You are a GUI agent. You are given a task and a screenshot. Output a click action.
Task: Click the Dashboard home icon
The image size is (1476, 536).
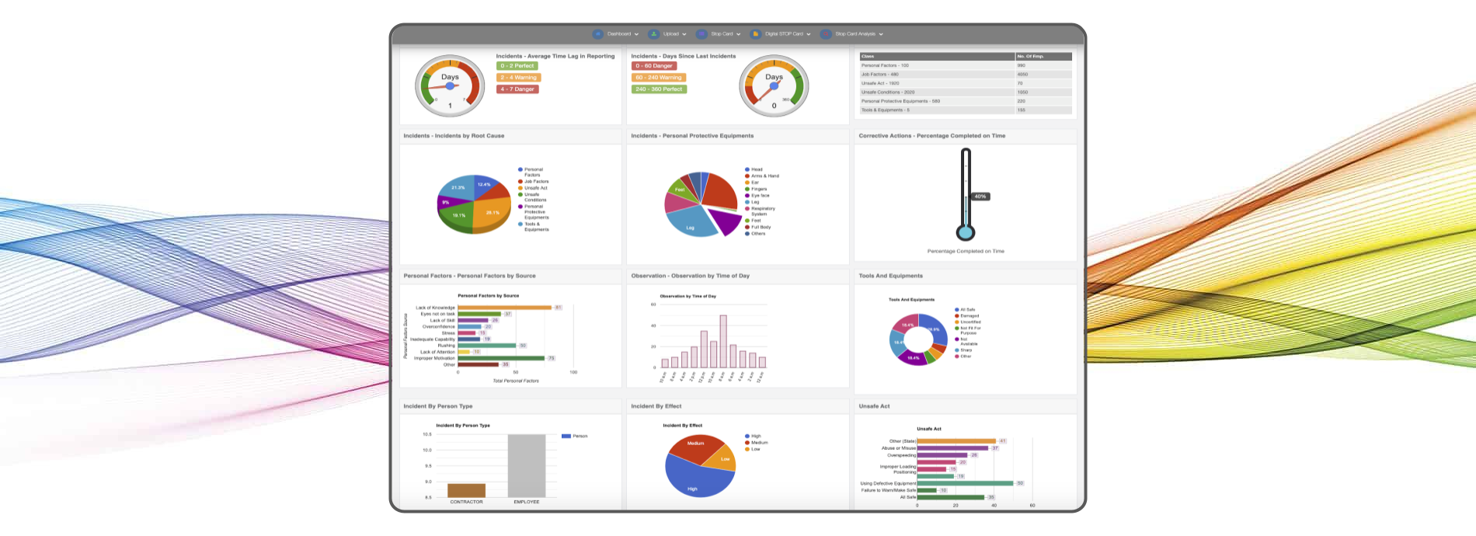point(597,34)
